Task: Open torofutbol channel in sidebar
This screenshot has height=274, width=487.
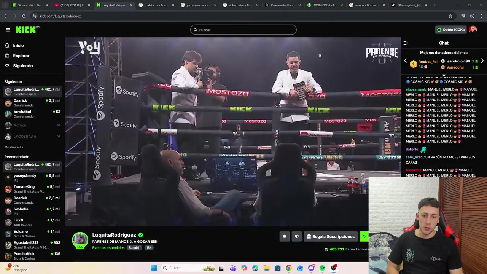Action: tap(32, 114)
